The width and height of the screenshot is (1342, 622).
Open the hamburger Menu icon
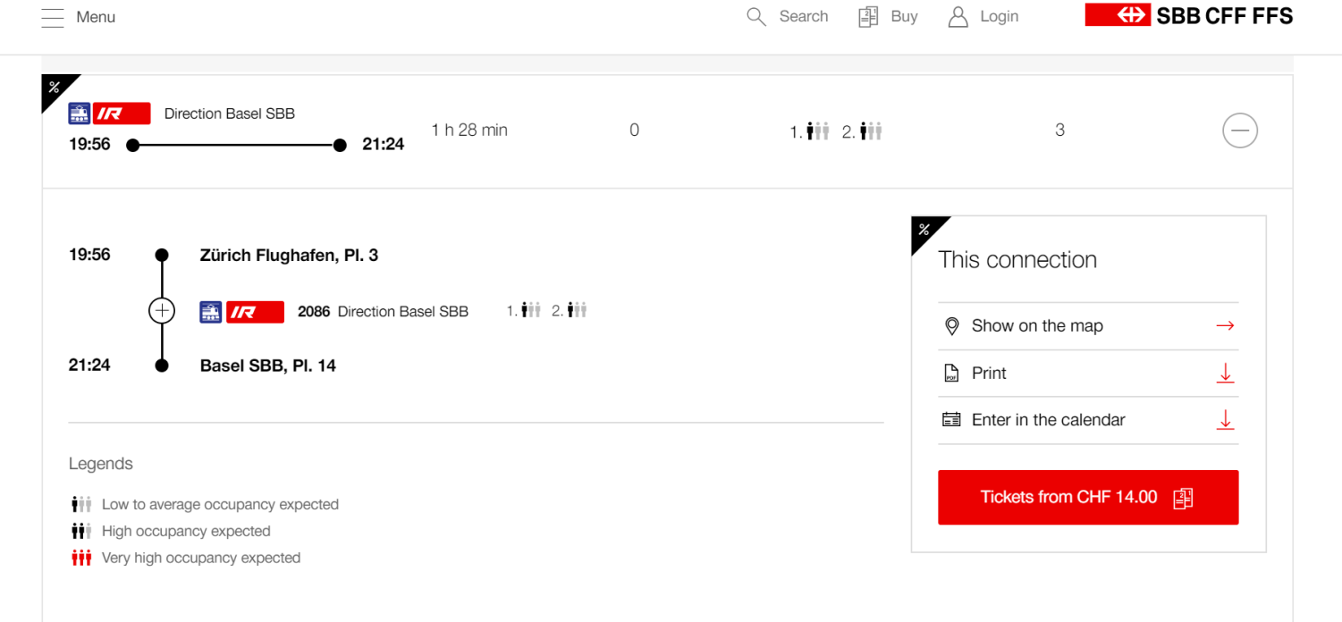53,17
